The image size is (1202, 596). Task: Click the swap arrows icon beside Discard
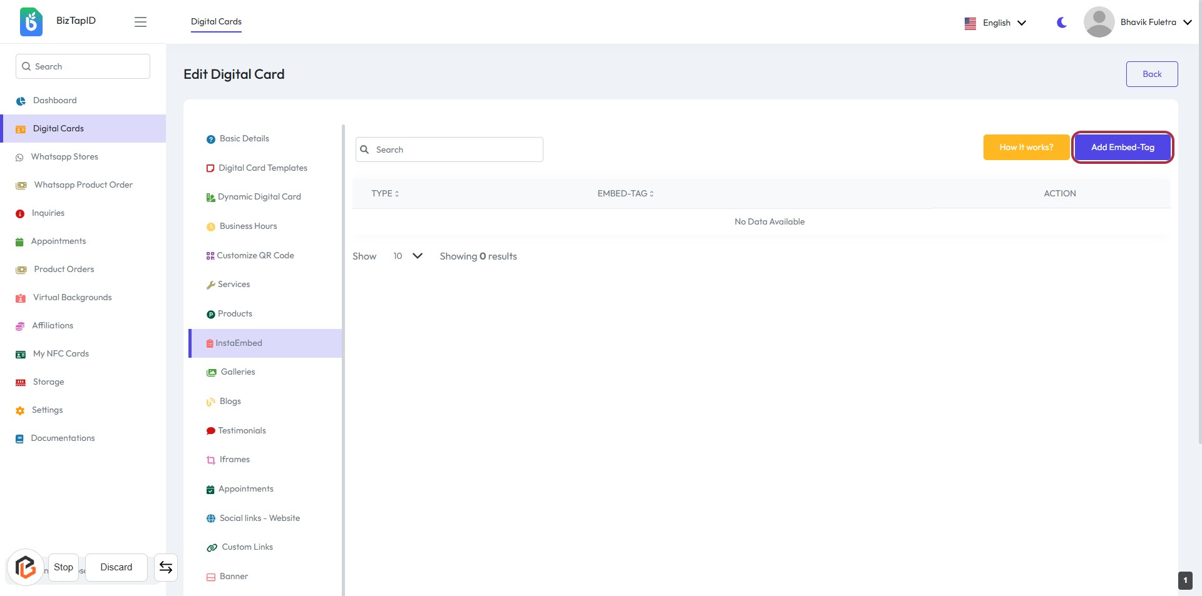[x=166, y=567]
